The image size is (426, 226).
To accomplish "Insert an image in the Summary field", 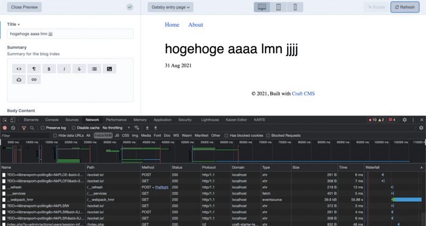I will (x=109, y=69).
